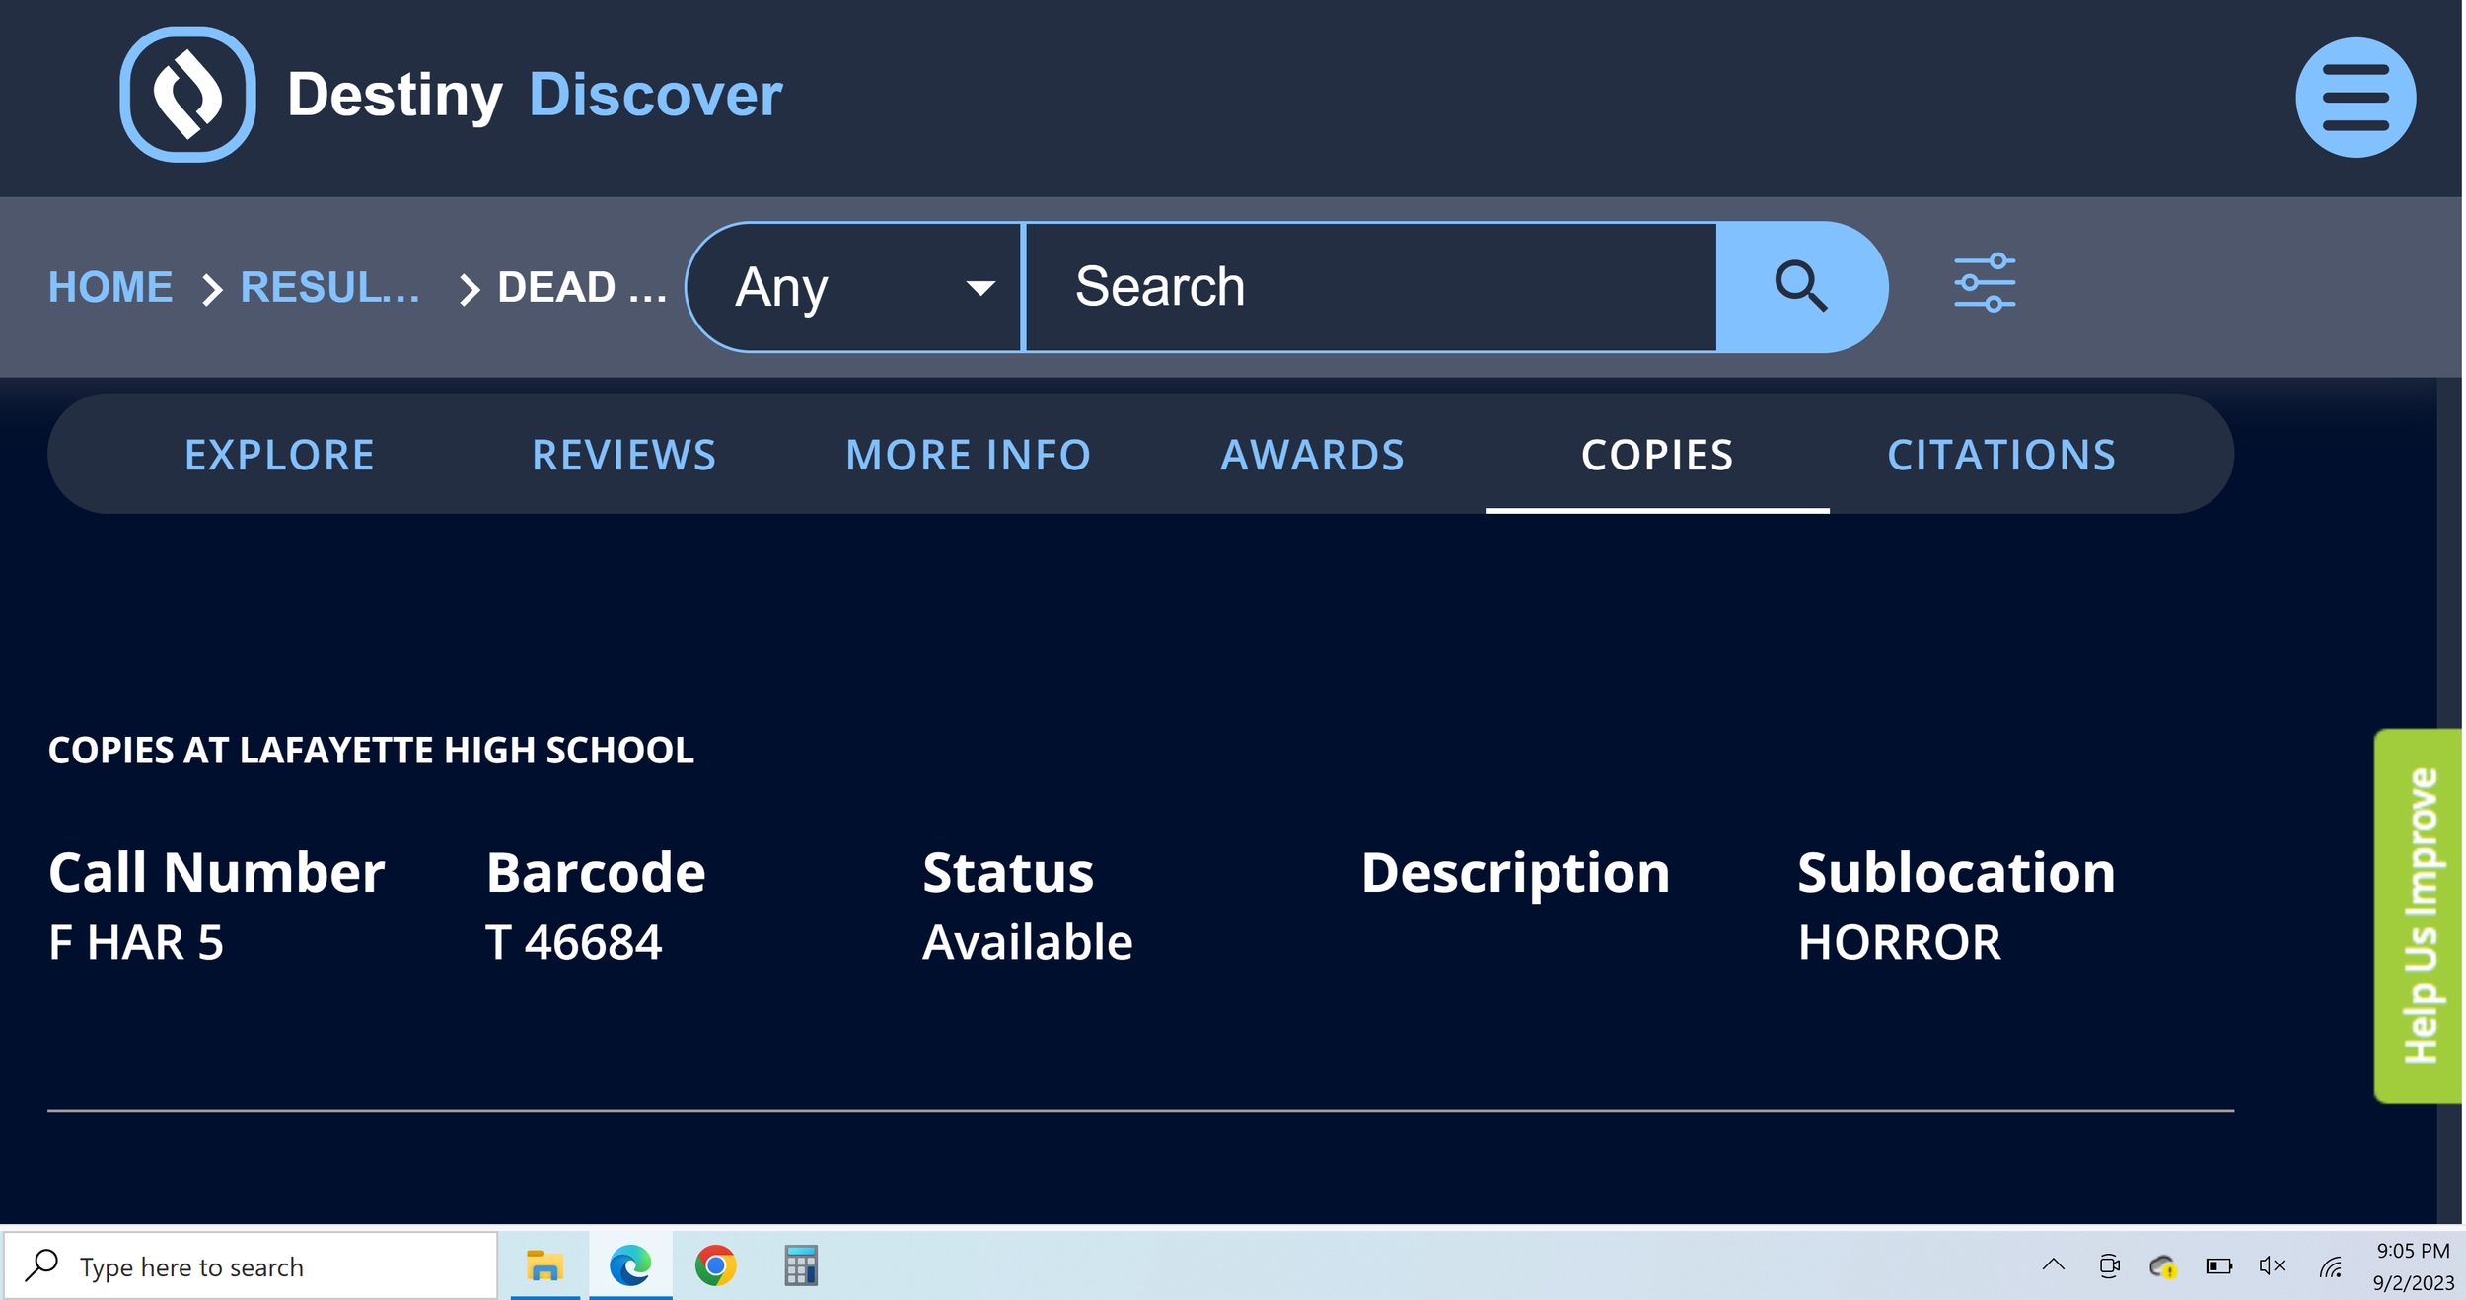This screenshot has height=1300, width=2466.
Task: Switch to the Reviews tab
Action: (x=623, y=455)
